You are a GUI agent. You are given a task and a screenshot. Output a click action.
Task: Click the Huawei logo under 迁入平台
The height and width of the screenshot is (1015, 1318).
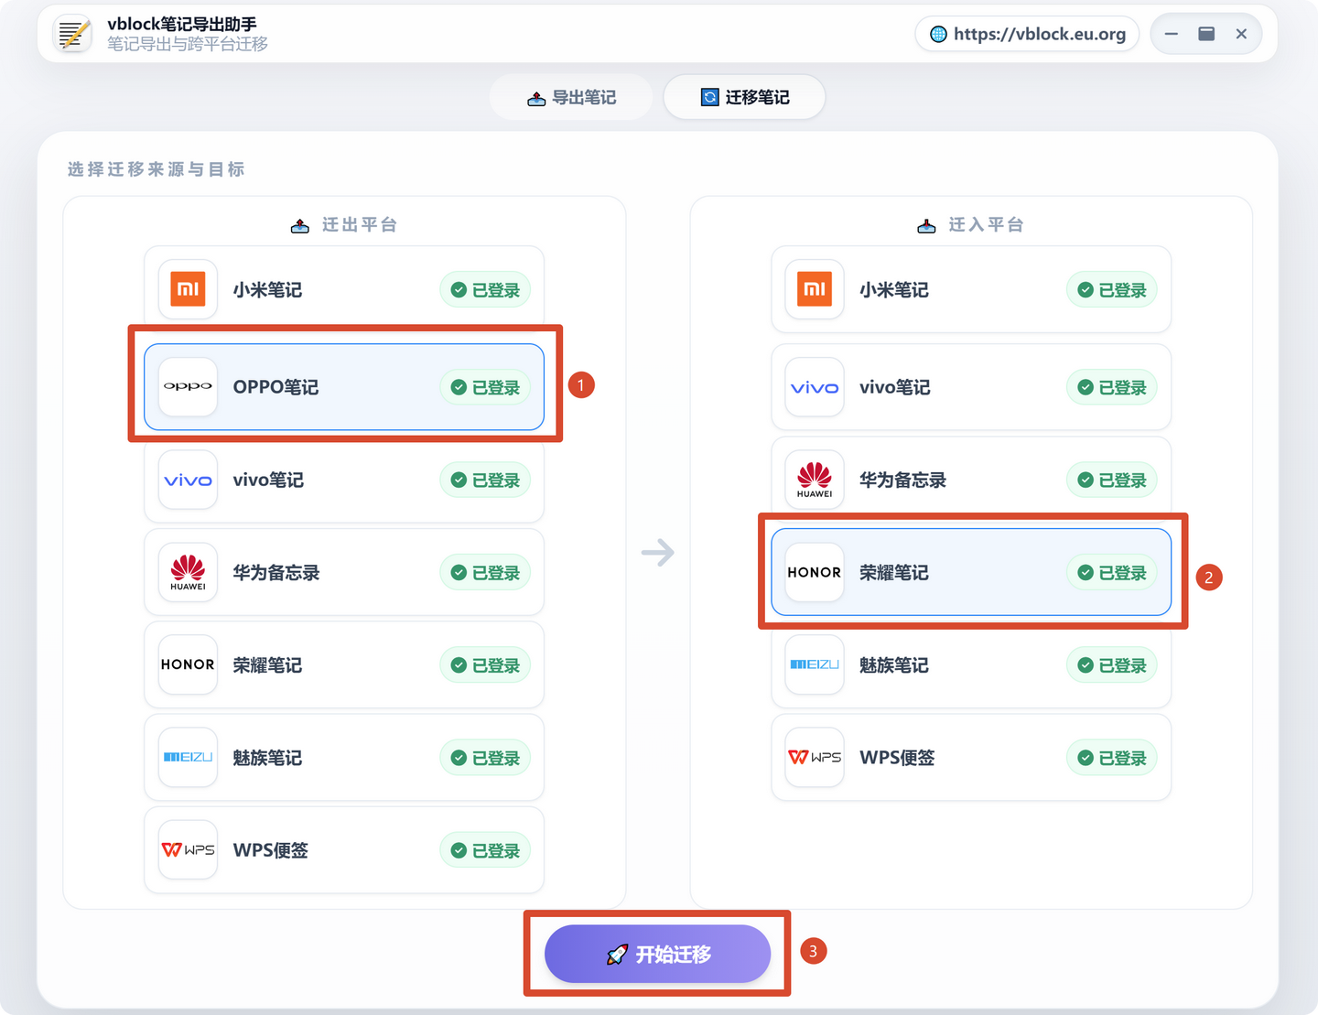pyautogui.click(x=815, y=480)
